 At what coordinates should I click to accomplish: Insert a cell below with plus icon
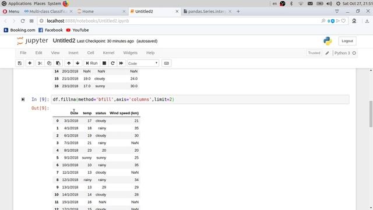click(30, 64)
